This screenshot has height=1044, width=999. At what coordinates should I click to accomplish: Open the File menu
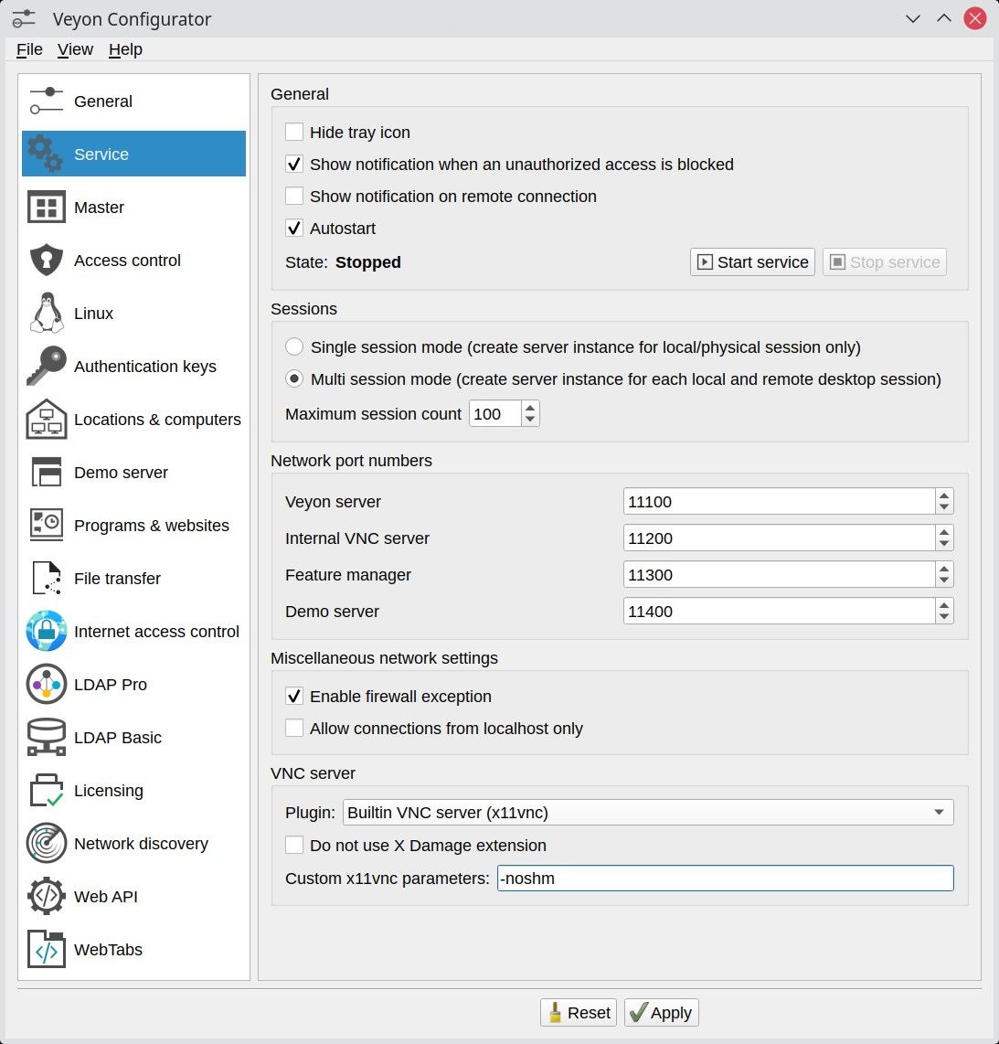click(x=29, y=49)
